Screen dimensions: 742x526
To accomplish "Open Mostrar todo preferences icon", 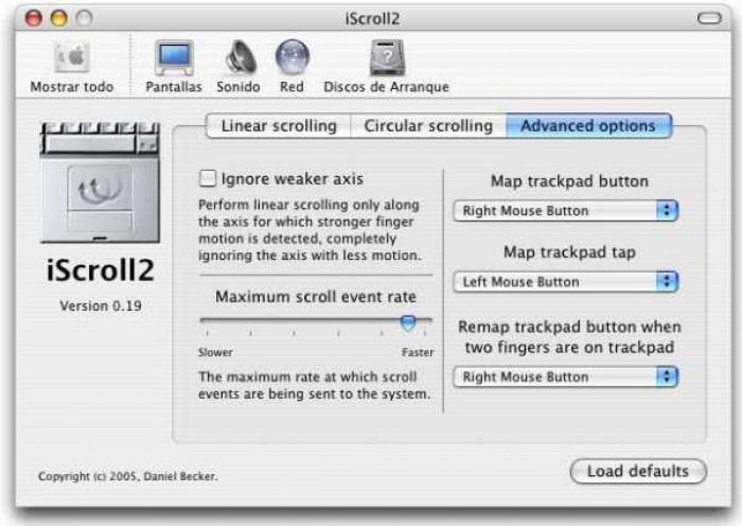I will point(72,57).
